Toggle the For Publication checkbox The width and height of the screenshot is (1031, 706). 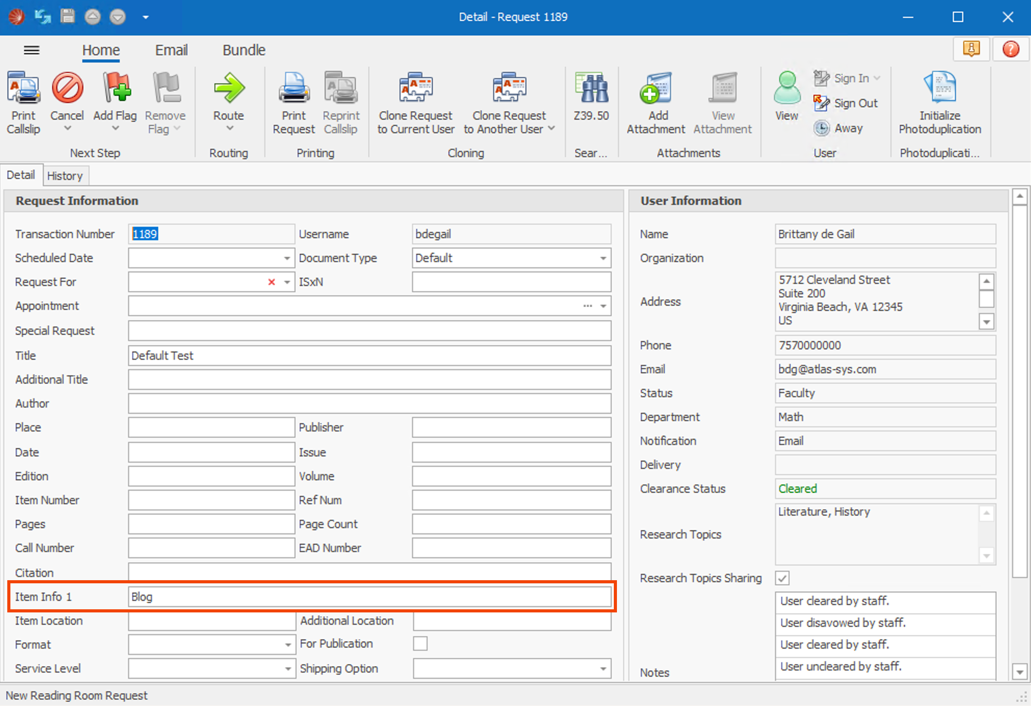click(420, 644)
